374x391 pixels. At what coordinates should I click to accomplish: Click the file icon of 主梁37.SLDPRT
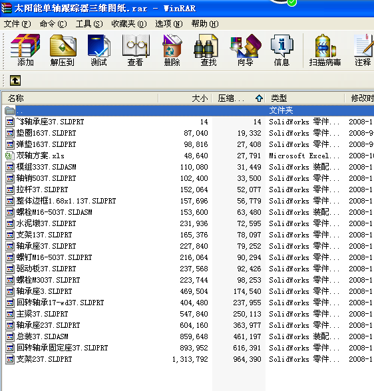[x=10, y=314]
